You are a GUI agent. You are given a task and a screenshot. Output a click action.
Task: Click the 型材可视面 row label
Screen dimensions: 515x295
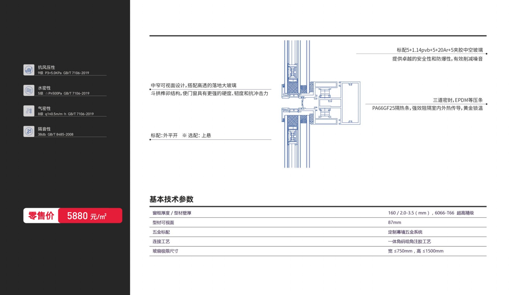pyautogui.click(x=163, y=223)
